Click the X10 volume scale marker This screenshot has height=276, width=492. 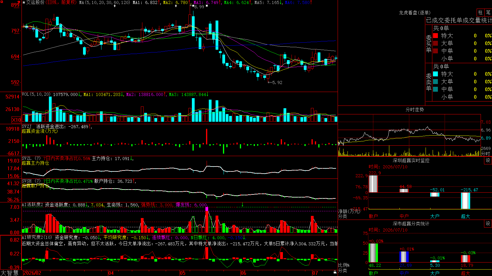16,120
